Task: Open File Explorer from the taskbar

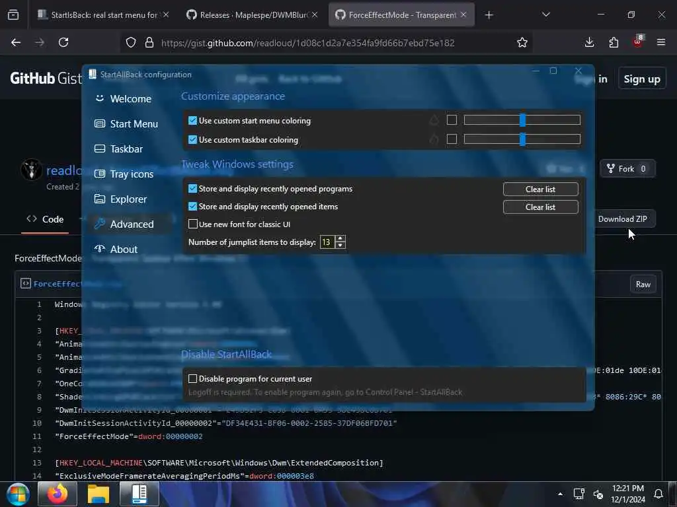Action: (x=99, y=494)
